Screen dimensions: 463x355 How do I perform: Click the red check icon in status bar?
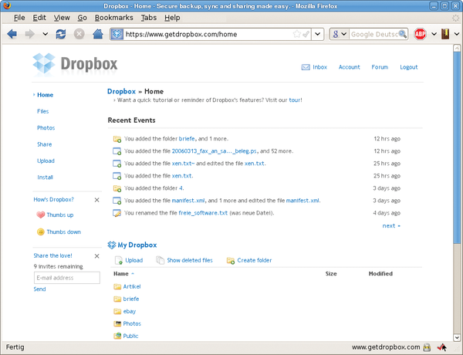441,347
